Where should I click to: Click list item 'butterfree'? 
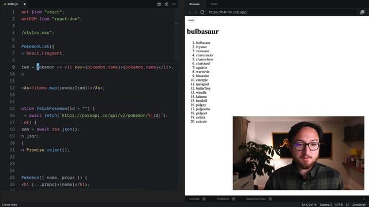203,88
